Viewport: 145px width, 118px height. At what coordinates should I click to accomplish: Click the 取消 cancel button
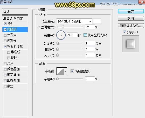(x=131, y=19)
